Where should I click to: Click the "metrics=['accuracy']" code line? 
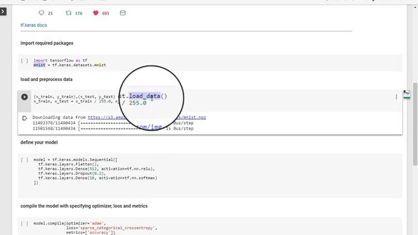tap(91, 232)
